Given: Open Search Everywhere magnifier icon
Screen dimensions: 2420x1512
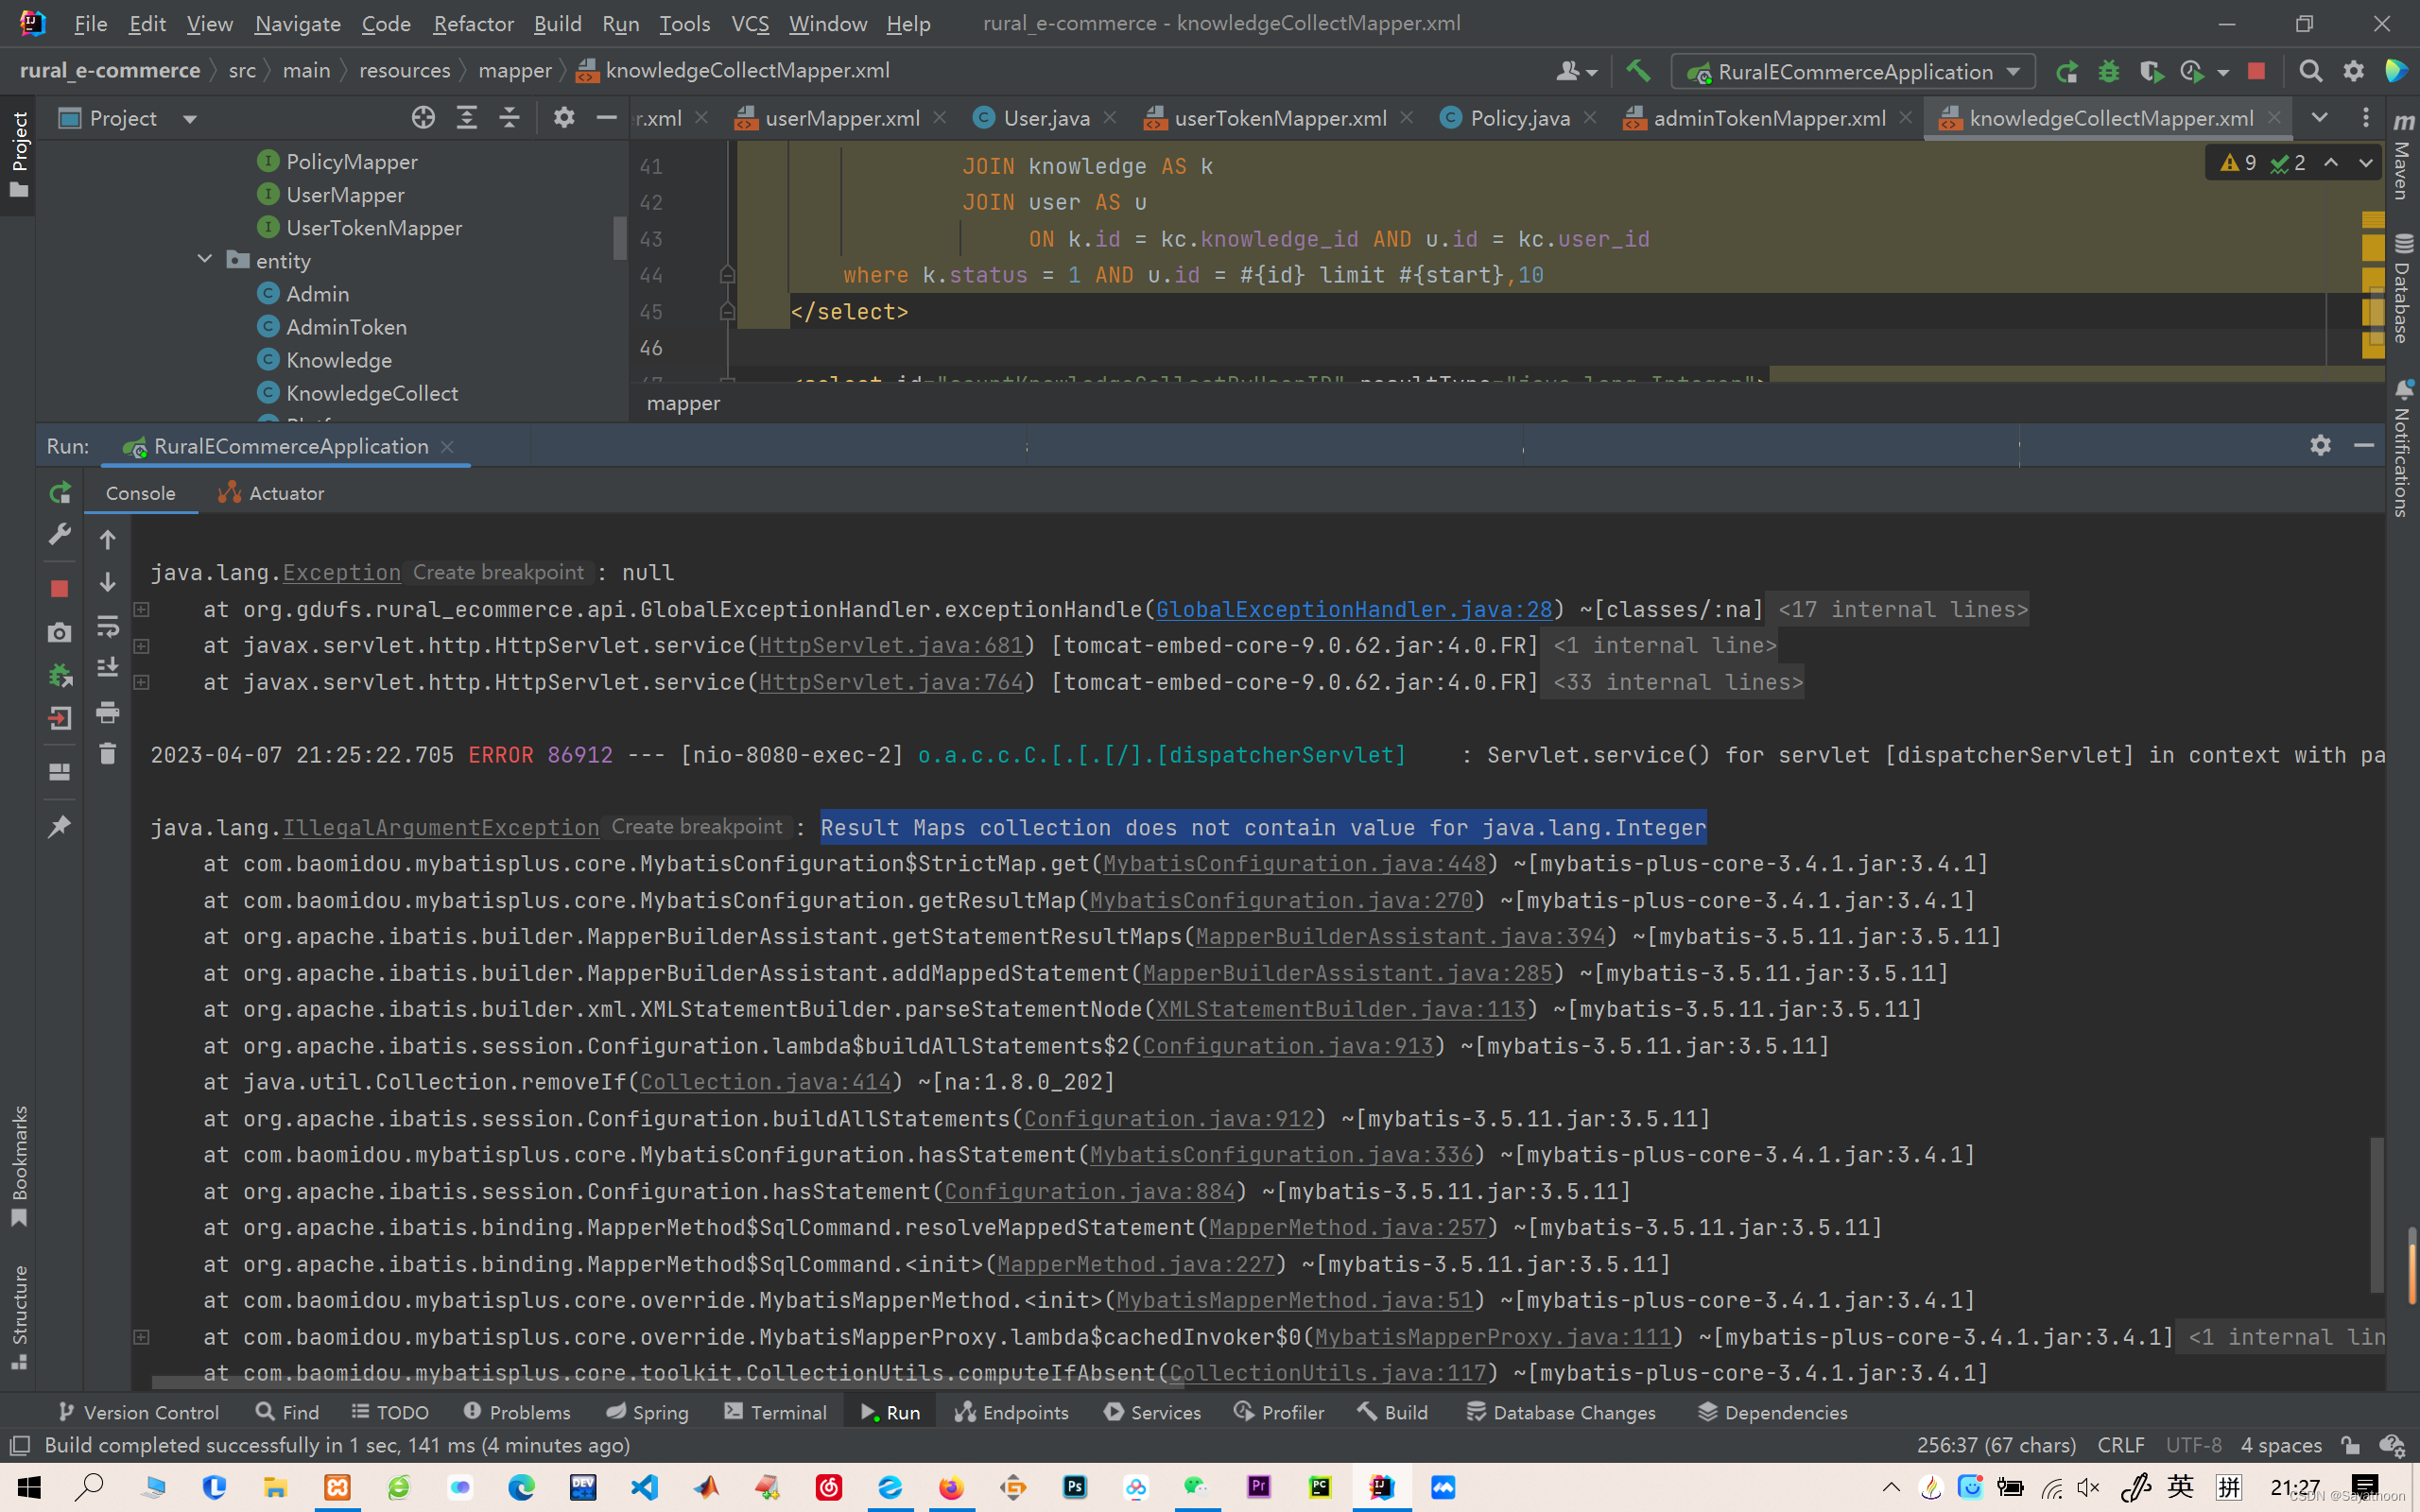Looking at the screenshot, I should [2310, 71].
